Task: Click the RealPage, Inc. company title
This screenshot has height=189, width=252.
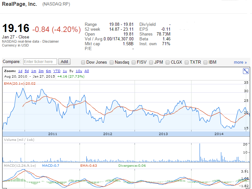Action: [x=19, y=4]
